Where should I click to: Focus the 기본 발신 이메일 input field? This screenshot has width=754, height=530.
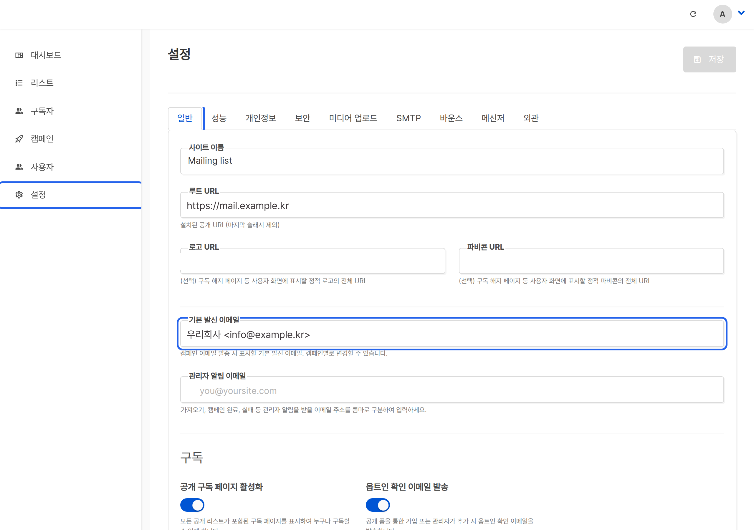click(452, 334)
